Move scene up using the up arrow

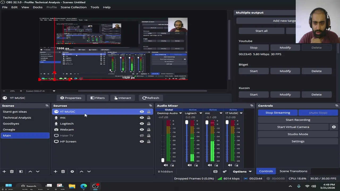pos(30,172)
